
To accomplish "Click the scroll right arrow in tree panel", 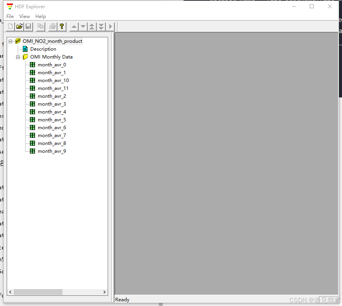I will coord(105,292).
